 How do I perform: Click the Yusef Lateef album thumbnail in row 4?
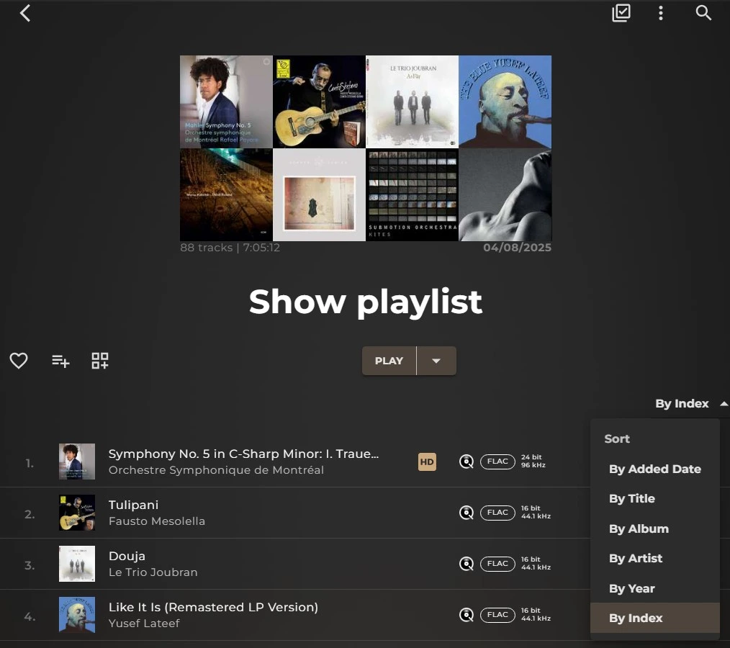tap(77, 615)
